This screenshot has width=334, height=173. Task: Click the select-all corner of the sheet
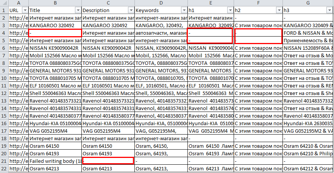pyautogui.click(x=4, y=3)
